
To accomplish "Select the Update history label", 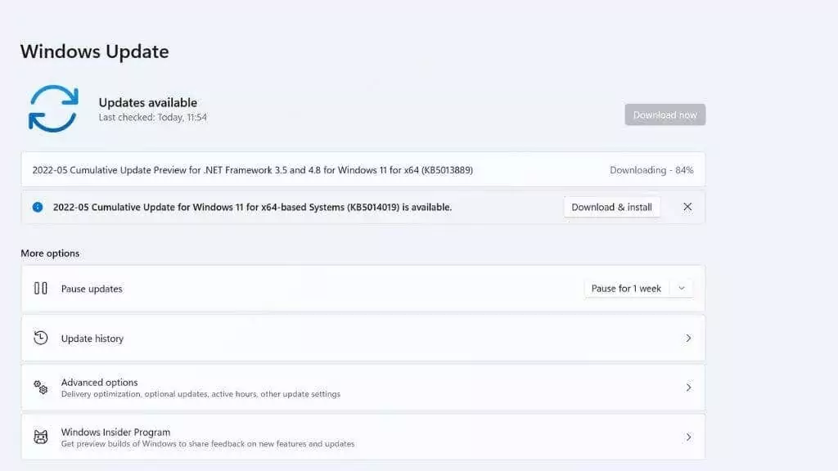I will pos(92,339).
